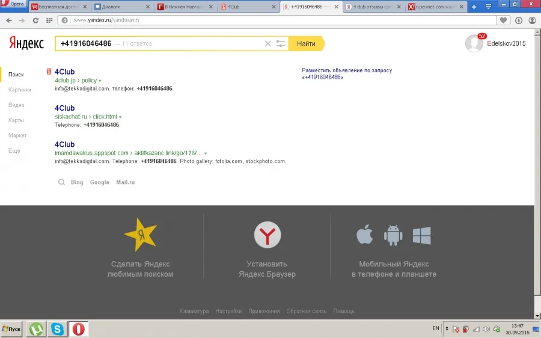Image resolution: width=541 pixels, height=338 pixels.
Task: Open advanced search settings sliders icon
Action: click(281, 43)
